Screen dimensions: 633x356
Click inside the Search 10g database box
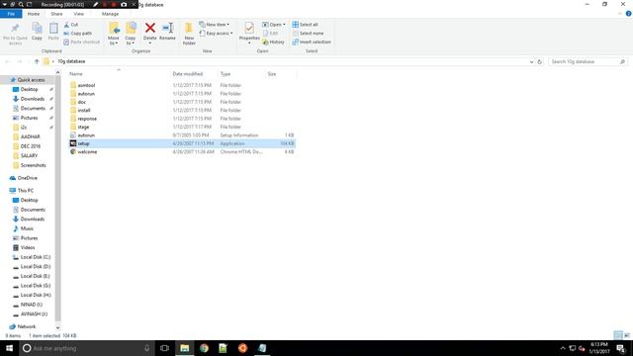(588, 61)
